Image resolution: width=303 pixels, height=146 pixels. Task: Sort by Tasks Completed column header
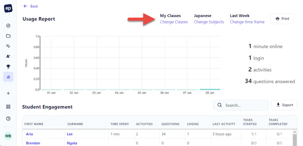(x=278, y=122)
